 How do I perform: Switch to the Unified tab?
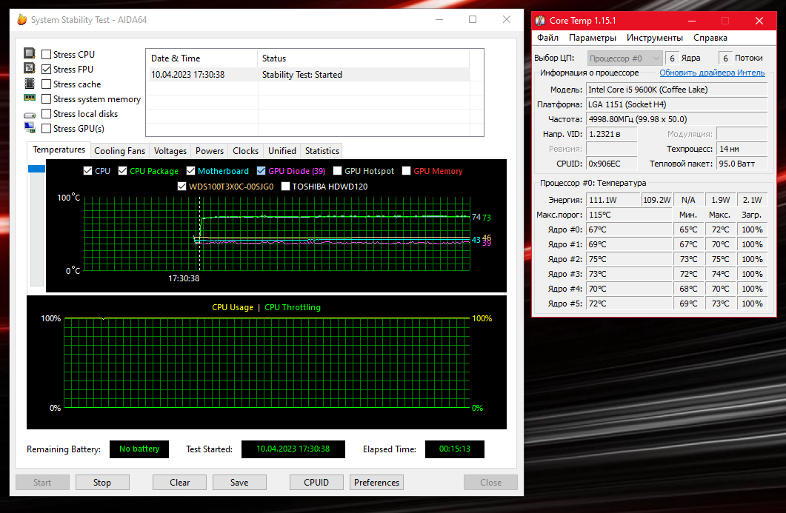(282, 151)
